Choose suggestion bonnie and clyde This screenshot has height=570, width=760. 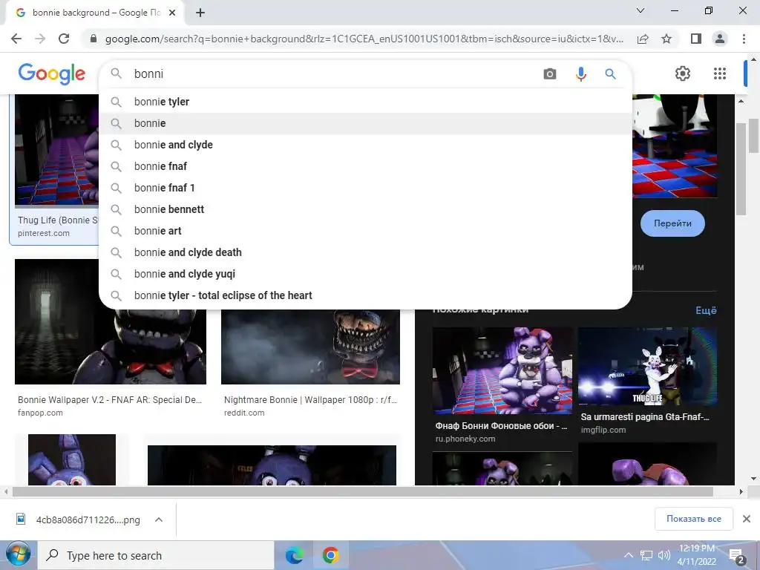click(365, 145)
